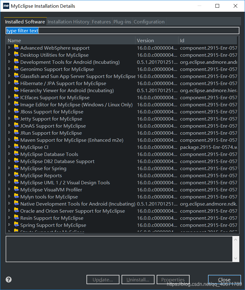This screenshot has height=290, width=245.
Task: Sort list by the Name column header
Action: tap(71, 40)
